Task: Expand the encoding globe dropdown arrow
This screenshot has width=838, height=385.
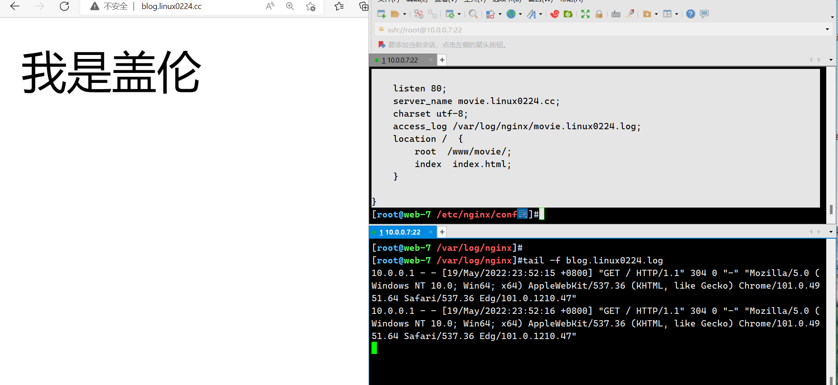Action: click(520, 14)
